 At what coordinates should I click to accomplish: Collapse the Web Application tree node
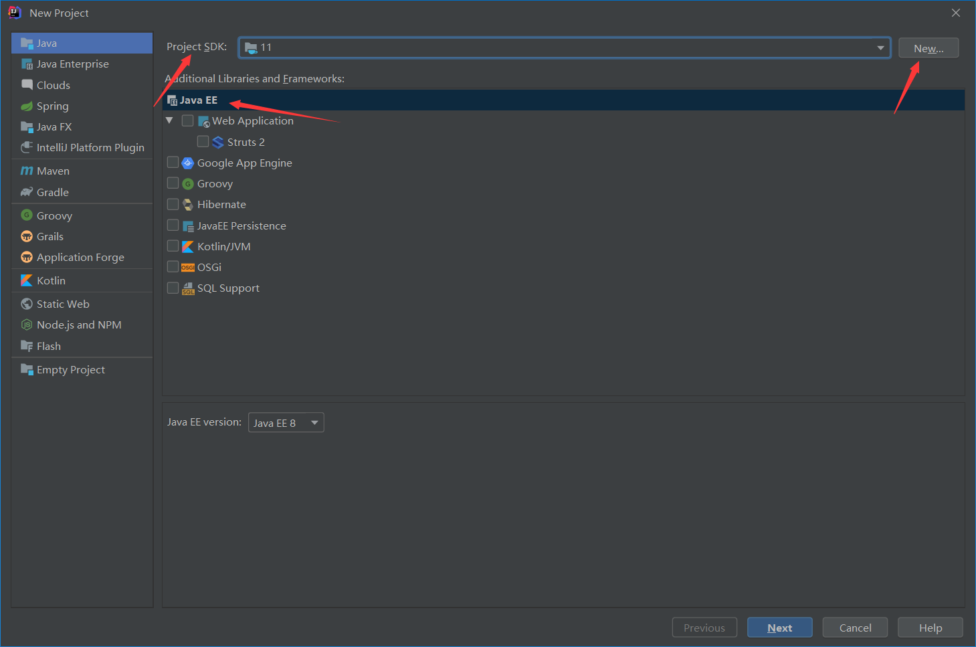(x=169, y=120)
